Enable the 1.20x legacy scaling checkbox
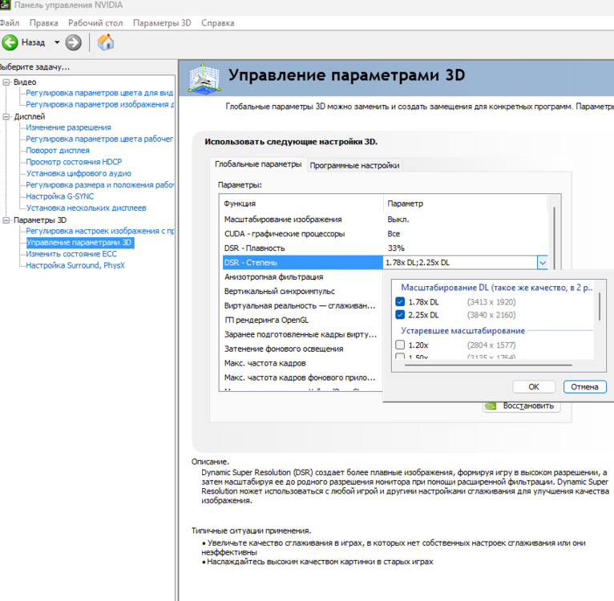Screen dimensions: 614x601 click(x=400, y=345)
